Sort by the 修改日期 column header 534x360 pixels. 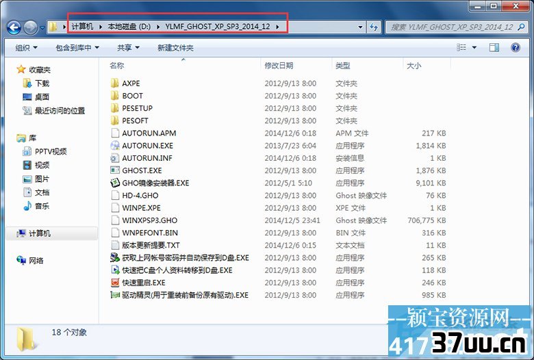click(x=279, y=66)
